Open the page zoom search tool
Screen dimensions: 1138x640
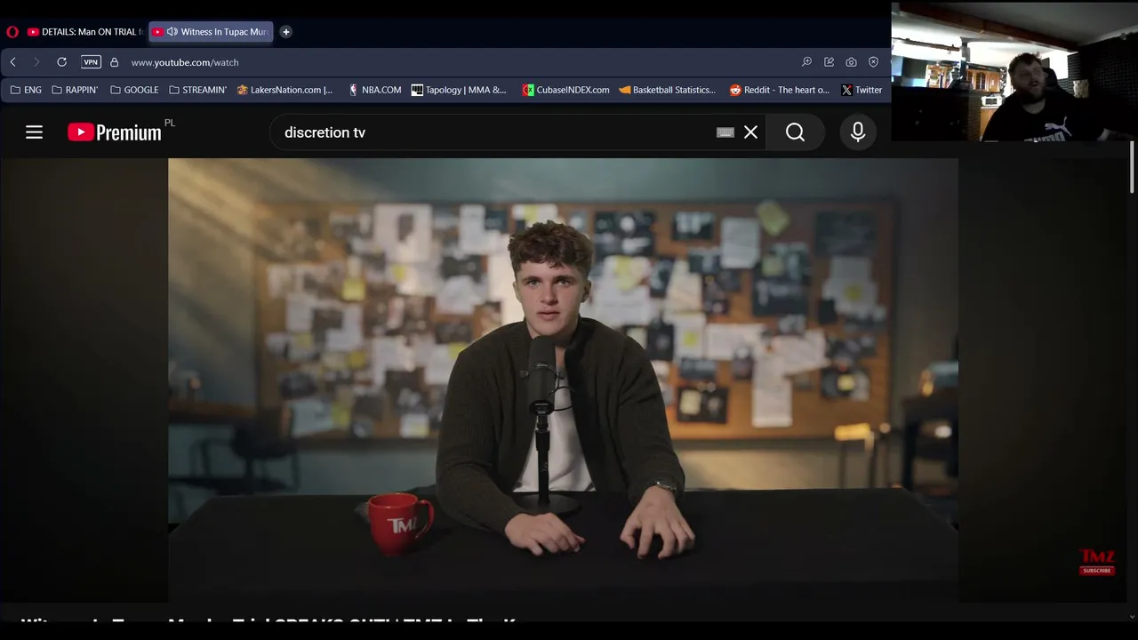click(806, 62)
